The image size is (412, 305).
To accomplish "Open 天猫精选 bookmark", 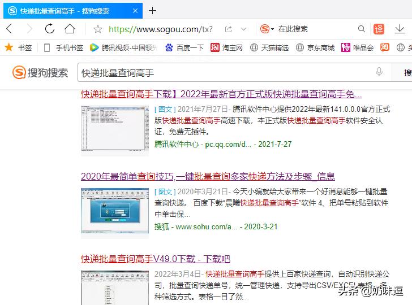I will 269,47.
